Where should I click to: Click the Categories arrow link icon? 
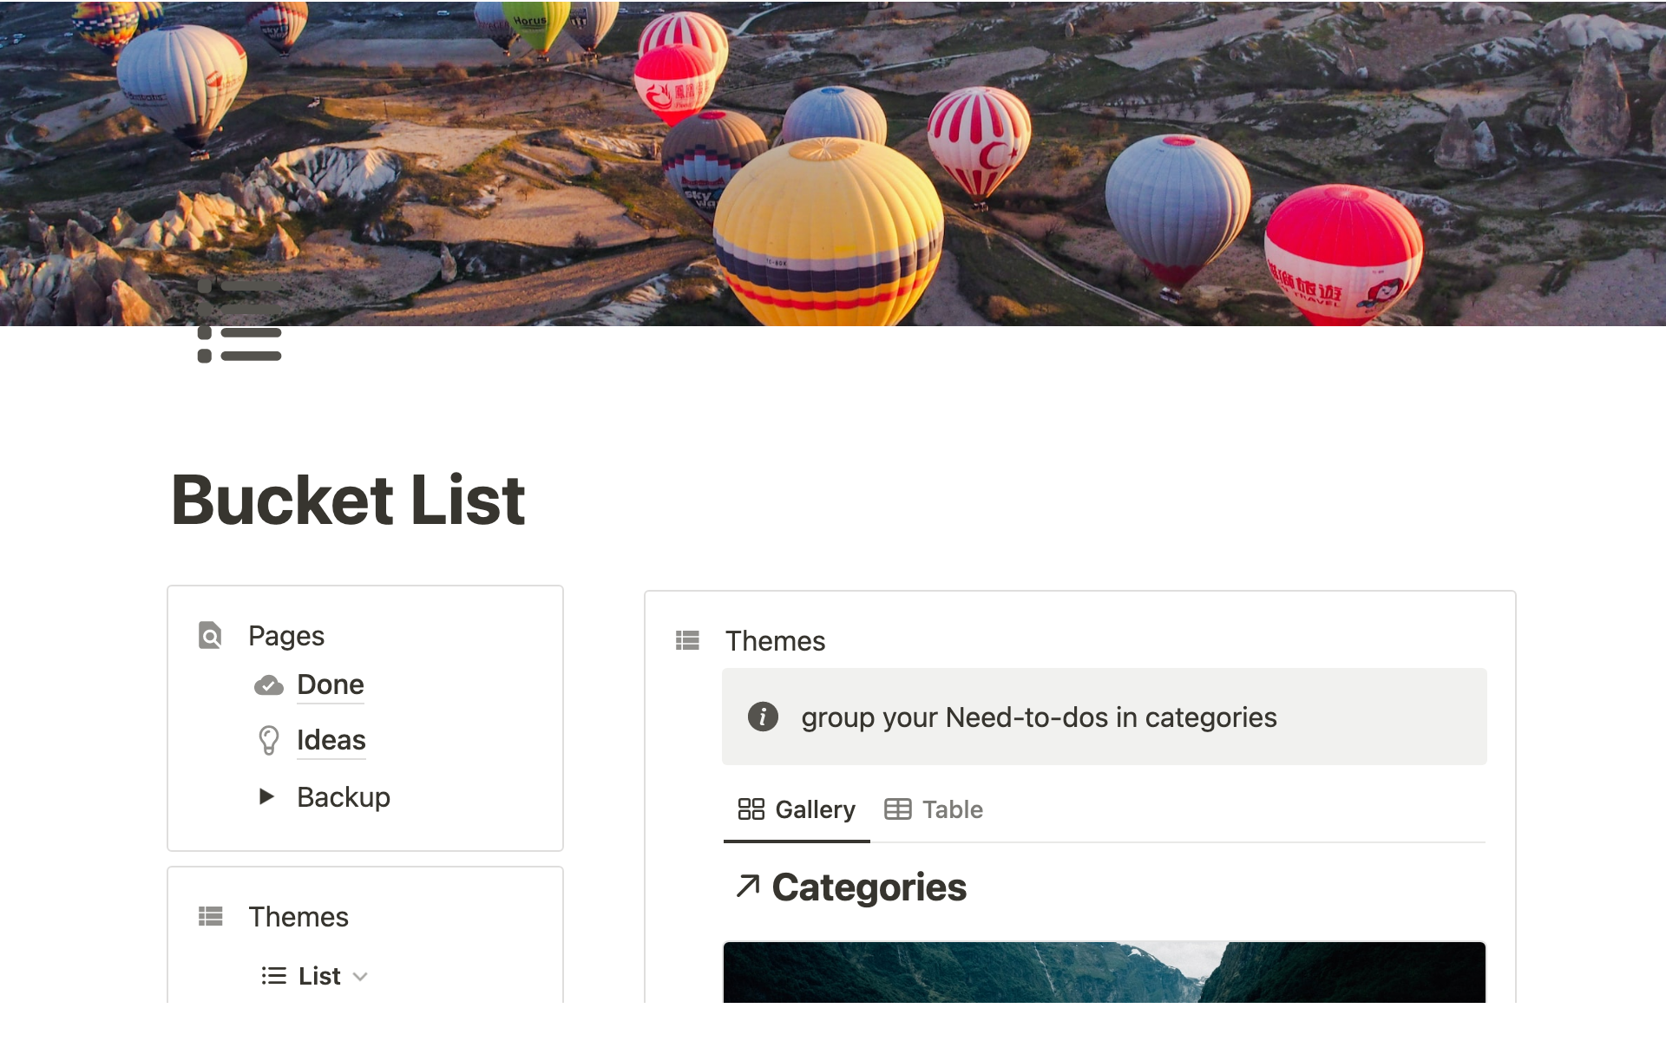coord(747,887)
